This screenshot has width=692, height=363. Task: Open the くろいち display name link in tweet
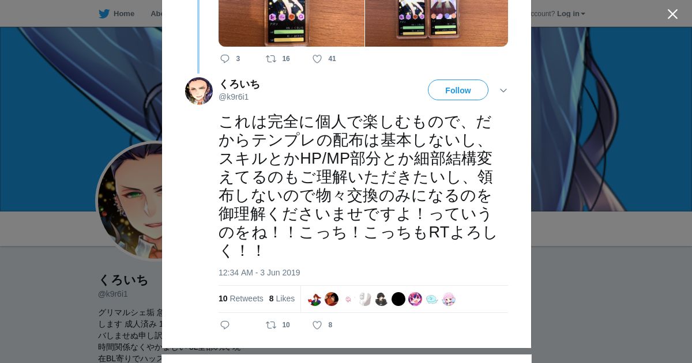[239, 84]
